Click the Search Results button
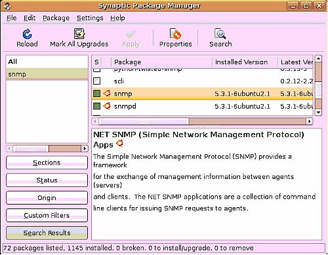Image resolution: width=328 pixels, height=255 pixels. tap(47, 233)
